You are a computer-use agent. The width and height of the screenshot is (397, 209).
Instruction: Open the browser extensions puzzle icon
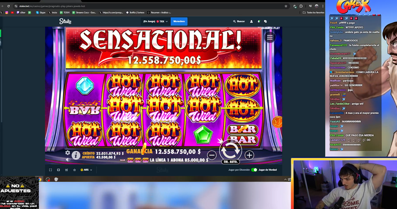[301, 6]
